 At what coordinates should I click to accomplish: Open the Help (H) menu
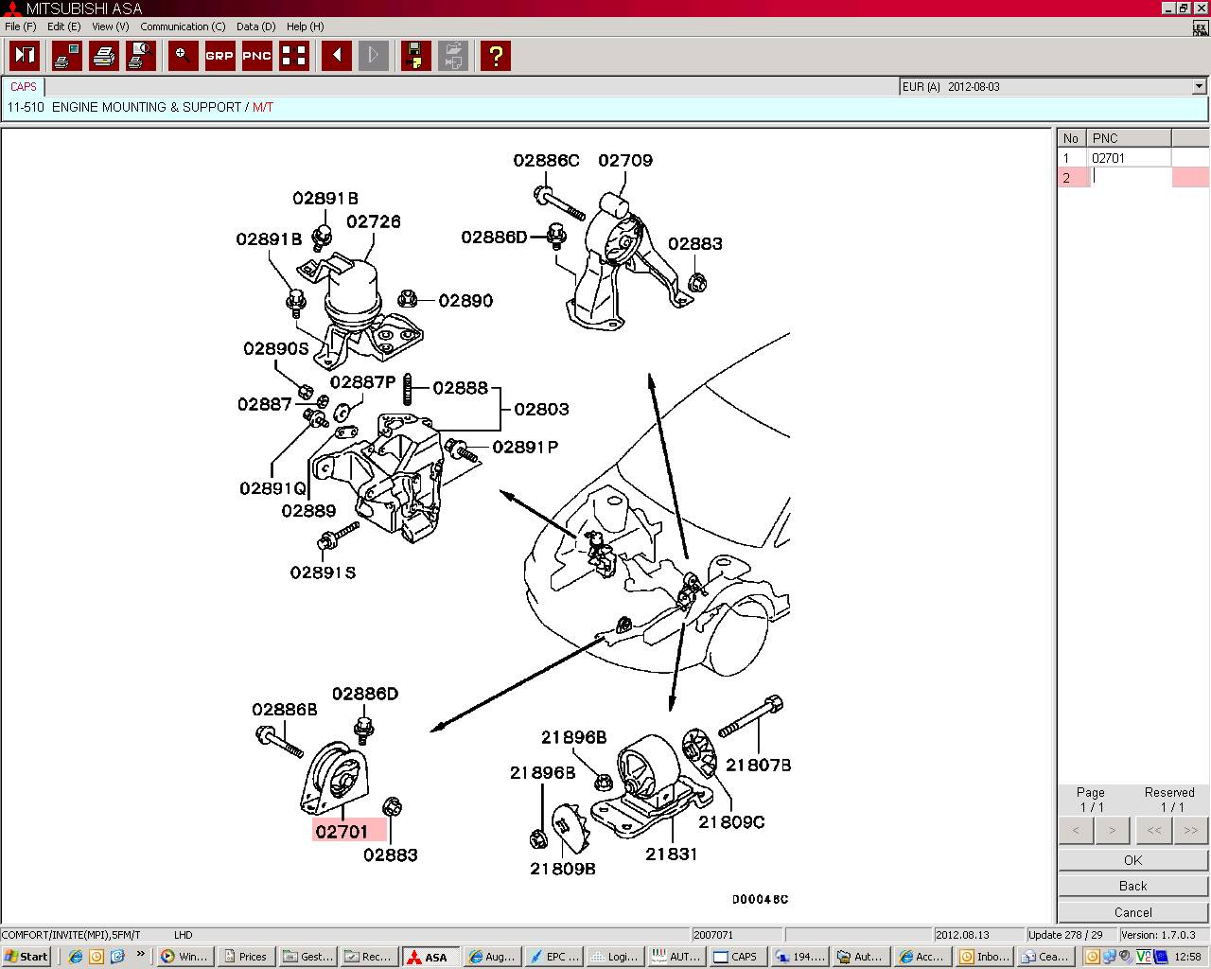305,26
